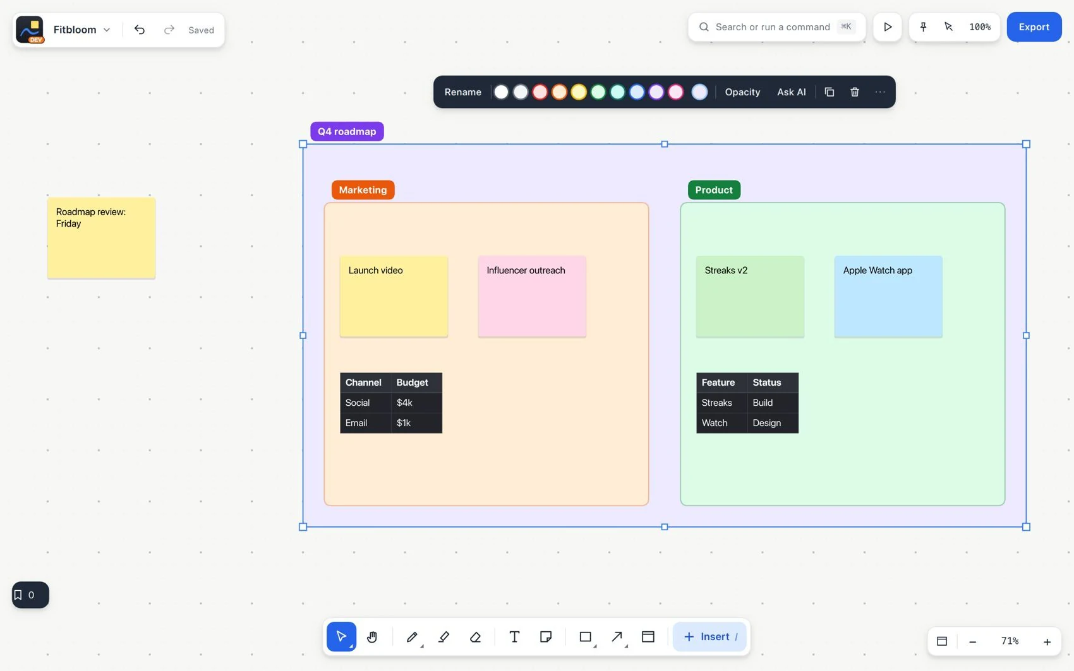Activate the hand pan tool
1074x671 pixels.
[372, 636]
